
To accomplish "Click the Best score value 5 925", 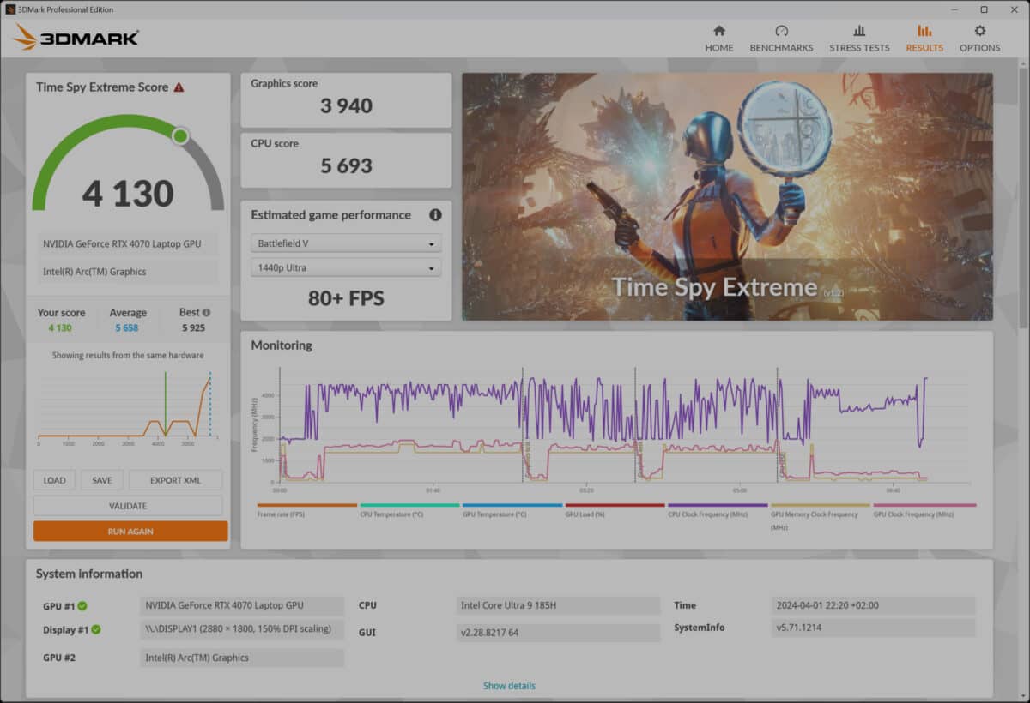I will (x=194, y=328).
